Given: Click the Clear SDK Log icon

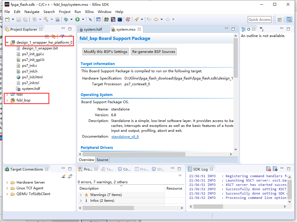Looking at the screenshot, I should pyautogui.click(x=268, y=169).
